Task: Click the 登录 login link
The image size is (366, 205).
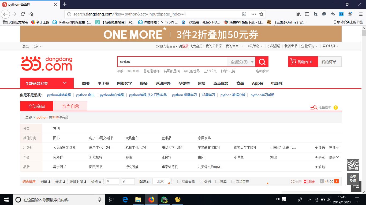Action: (x=185, y=46)
